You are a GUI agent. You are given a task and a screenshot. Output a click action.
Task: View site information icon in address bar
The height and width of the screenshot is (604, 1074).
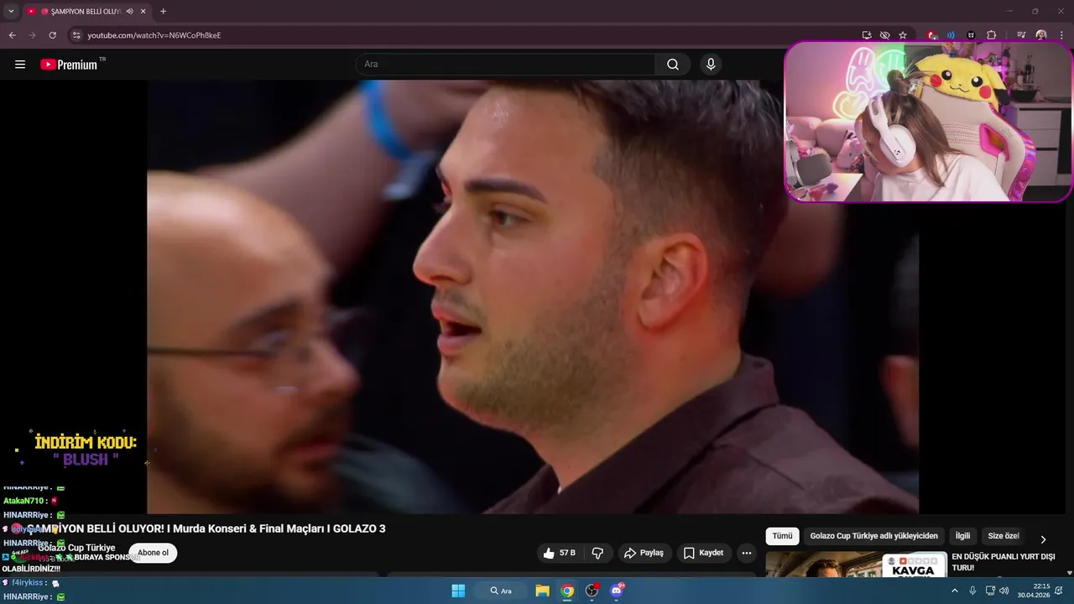pos(76,35)
